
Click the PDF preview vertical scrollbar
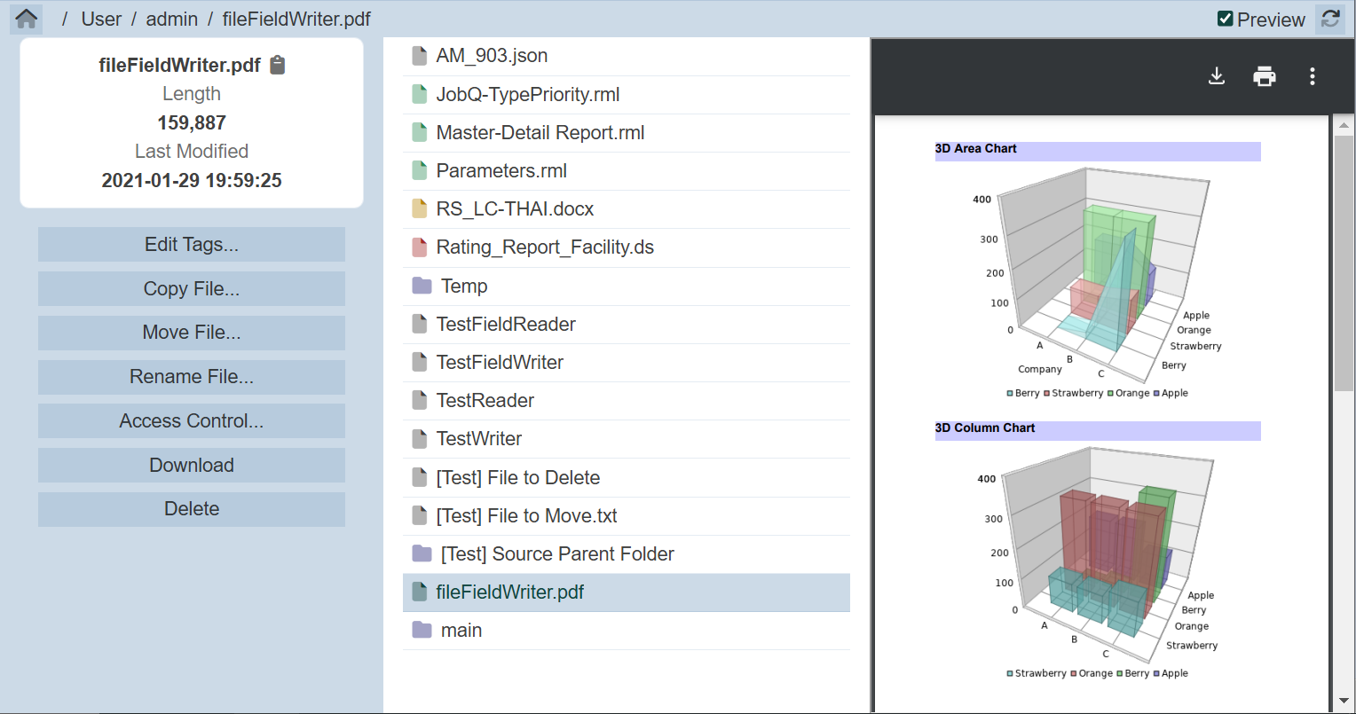(1344, 266)
